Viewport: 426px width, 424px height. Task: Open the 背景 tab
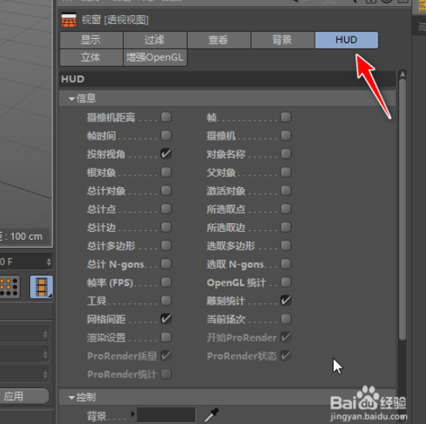point(283,40)
